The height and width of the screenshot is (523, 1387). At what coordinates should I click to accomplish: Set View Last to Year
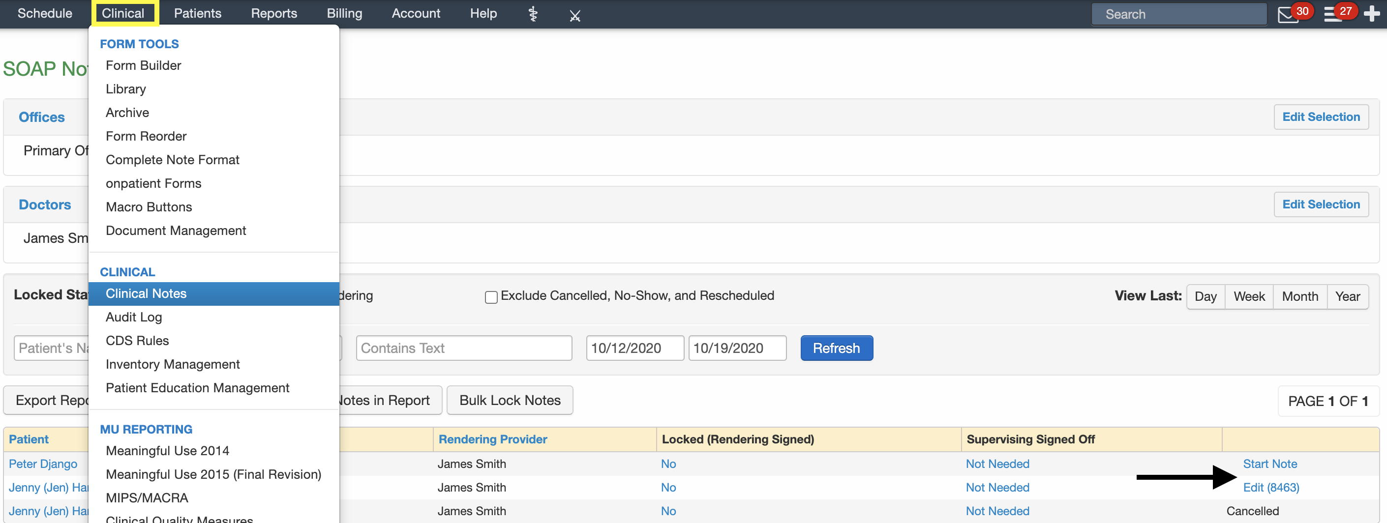(1347, 296)
